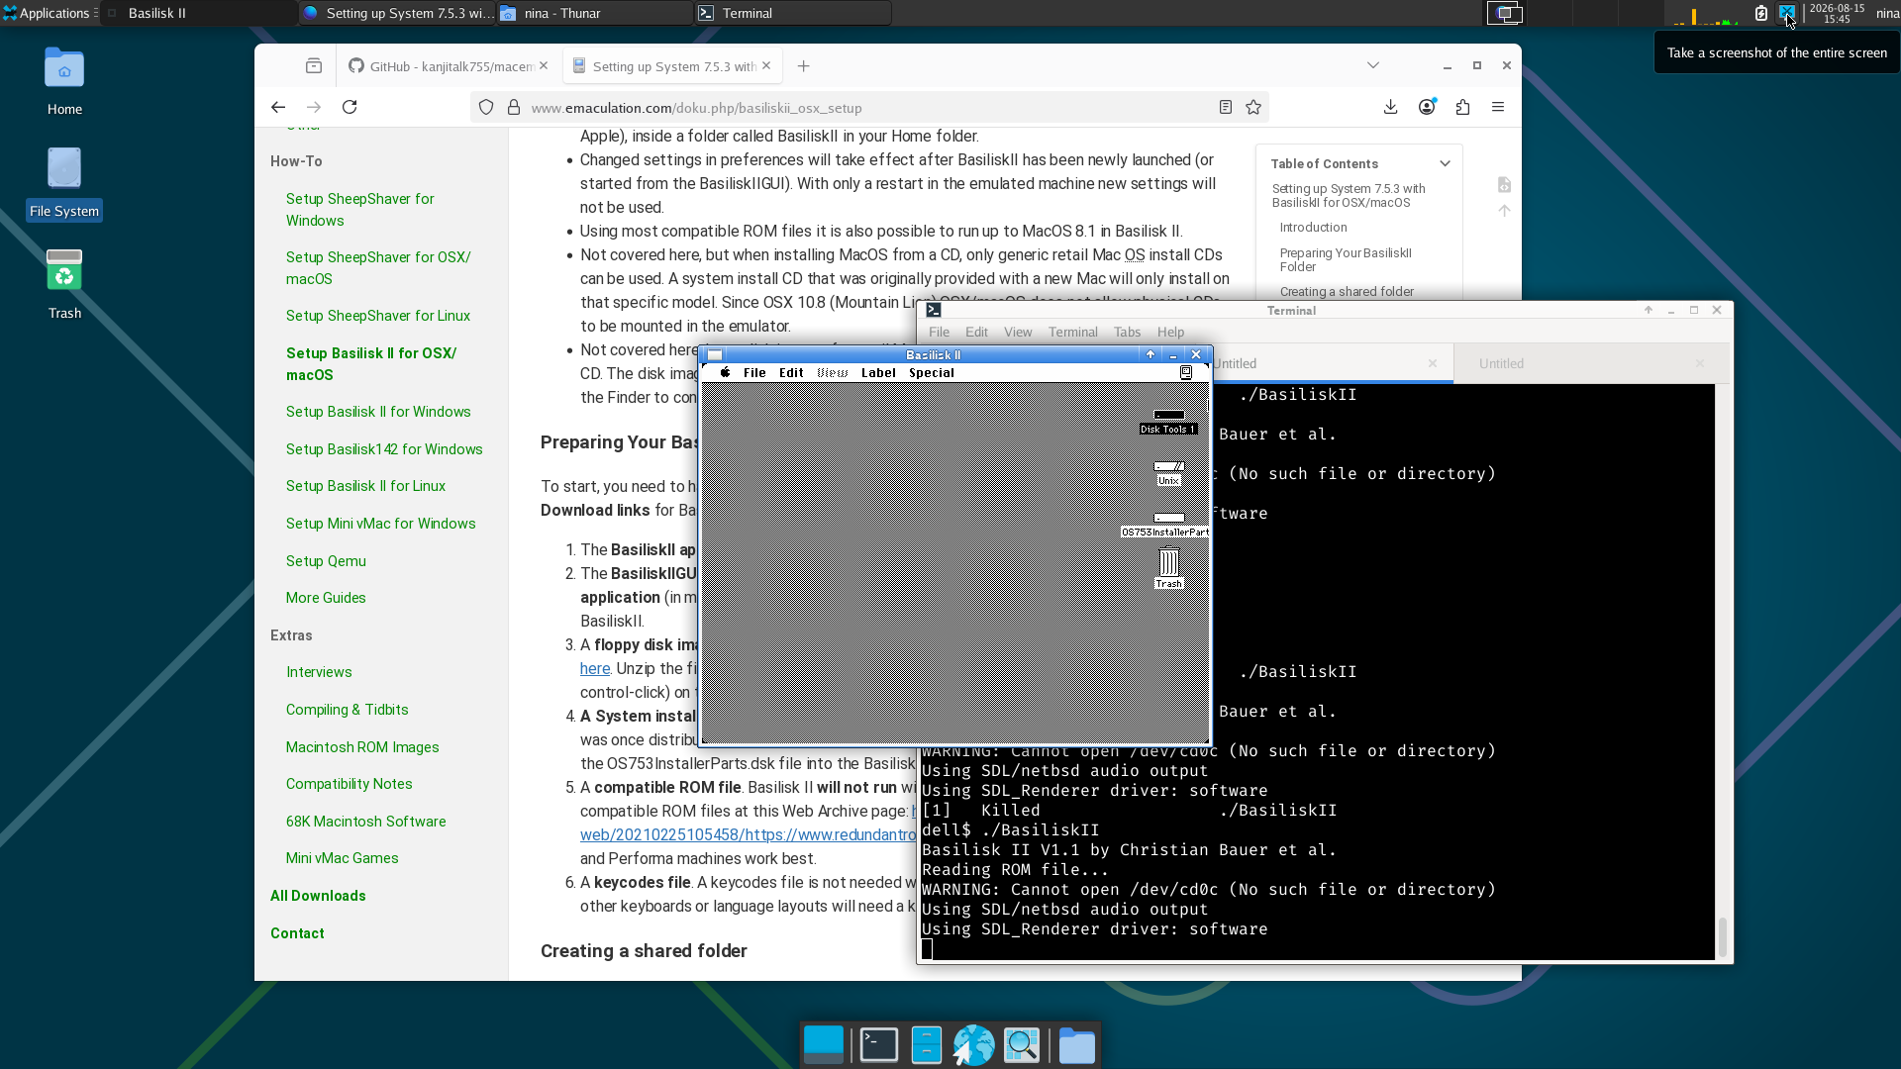Switch to the Thunar window in the taskbar
The image size is (1901, 1069).
595,13
